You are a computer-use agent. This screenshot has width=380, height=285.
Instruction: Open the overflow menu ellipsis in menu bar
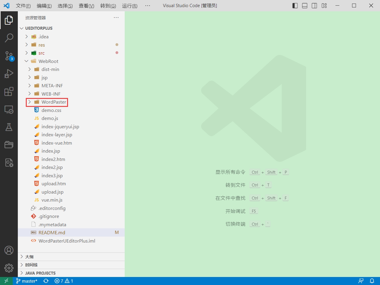click(x=148, y=6)
